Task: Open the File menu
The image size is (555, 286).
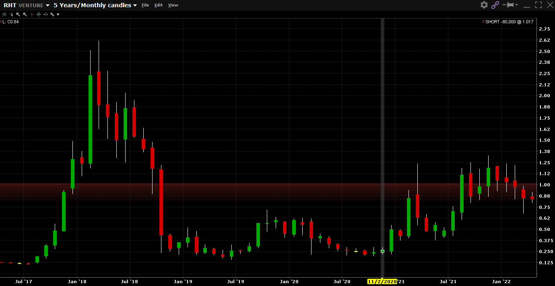Action: point(145,5)
